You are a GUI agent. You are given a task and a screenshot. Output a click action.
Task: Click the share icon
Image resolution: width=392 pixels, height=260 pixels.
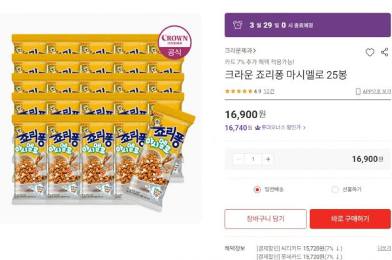[385, 52]
